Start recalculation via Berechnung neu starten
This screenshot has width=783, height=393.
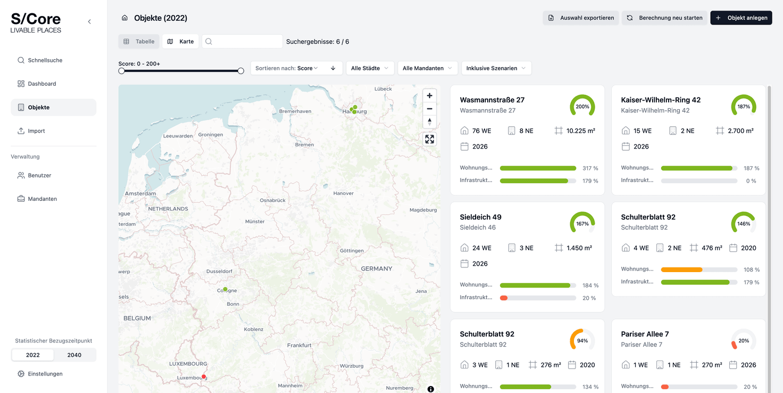click(x=664, y=18)
